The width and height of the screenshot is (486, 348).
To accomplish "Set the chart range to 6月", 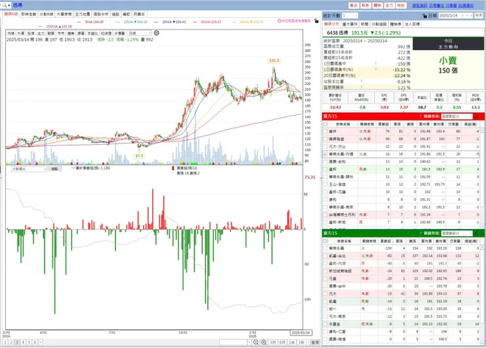I will pos(282,342).
